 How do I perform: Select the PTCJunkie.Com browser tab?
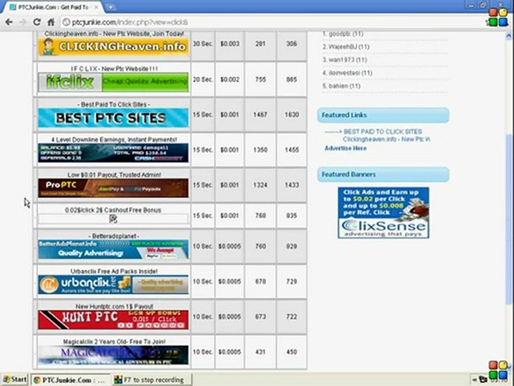pos(52,7)
